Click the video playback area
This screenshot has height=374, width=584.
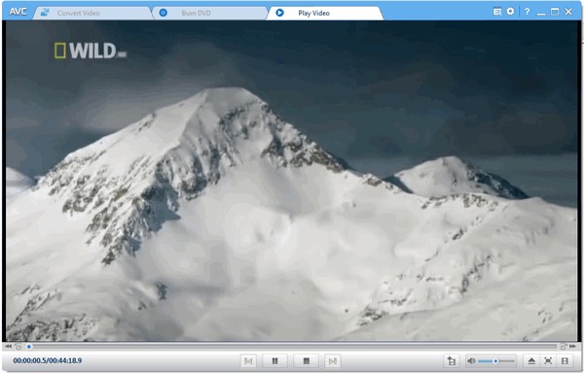(x=291, y=181)
